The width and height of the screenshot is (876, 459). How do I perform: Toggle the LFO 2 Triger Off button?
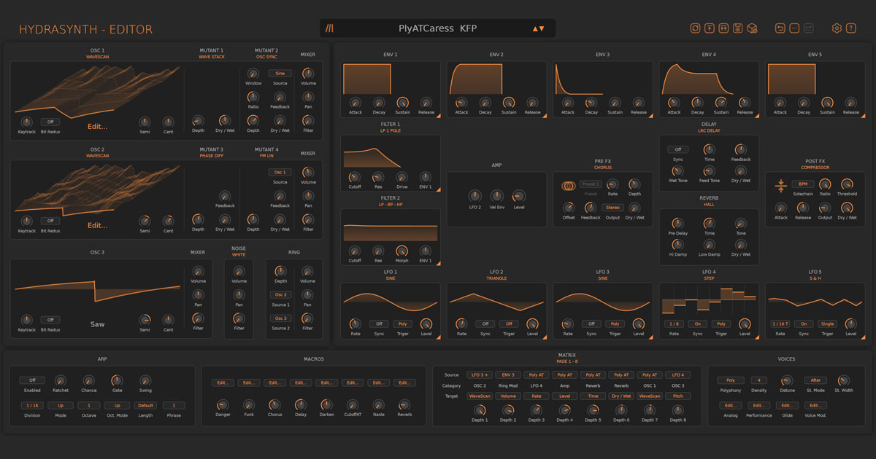click(x=509, y=323)
